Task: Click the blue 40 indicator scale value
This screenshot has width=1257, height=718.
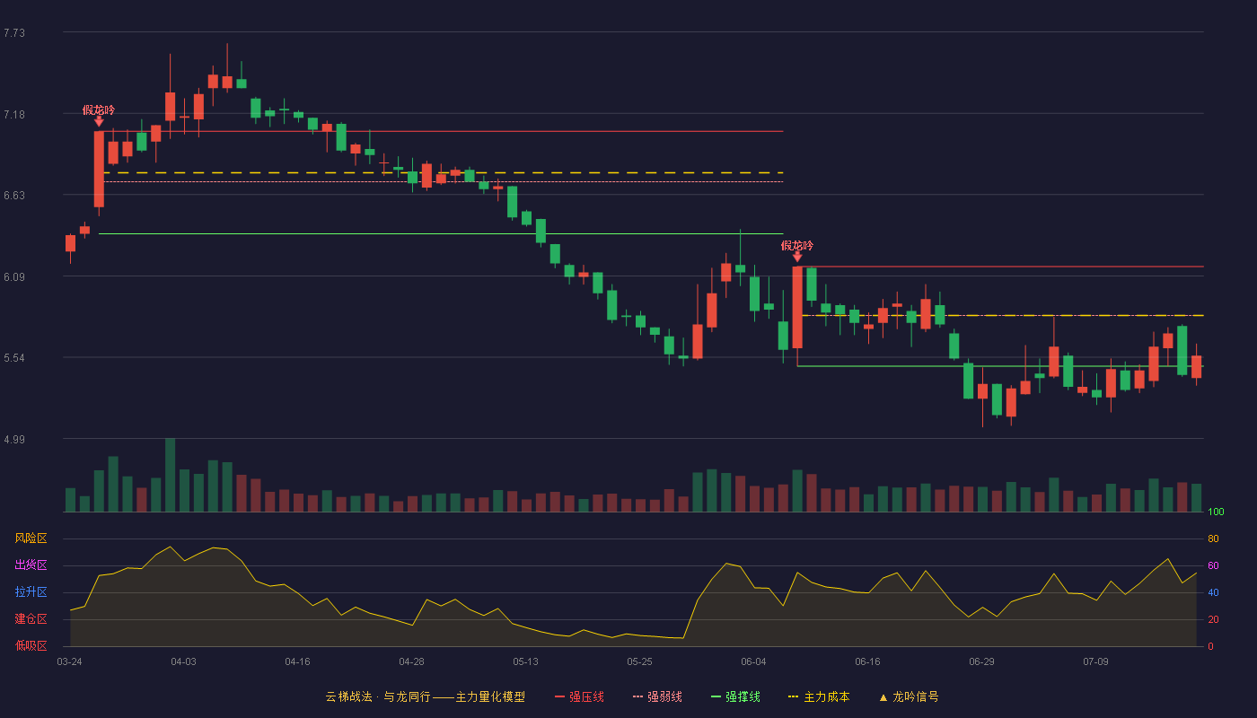Action: click(x=1213, y=592)
